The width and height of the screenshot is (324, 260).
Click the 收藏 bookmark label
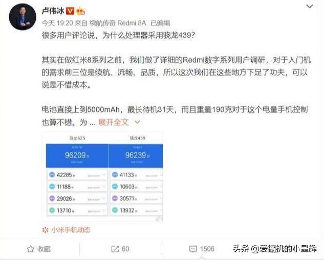44,249
